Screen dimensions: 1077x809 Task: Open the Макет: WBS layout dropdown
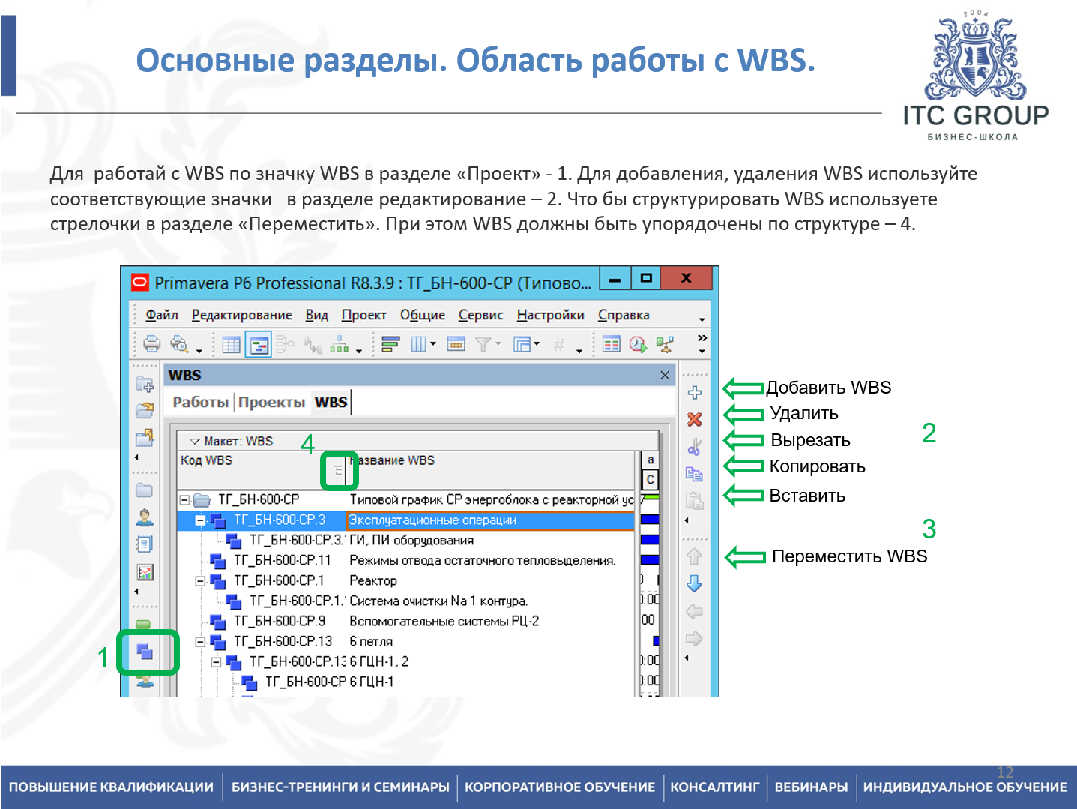click(x=195, y=442)
